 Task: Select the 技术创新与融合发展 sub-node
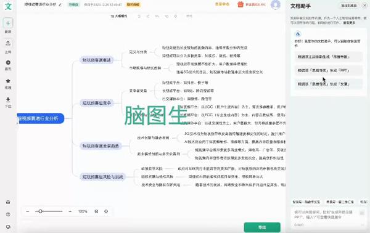153,138
